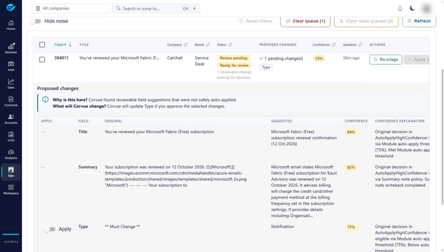Open the Workspace sidebar section

[x=11, y=190]
